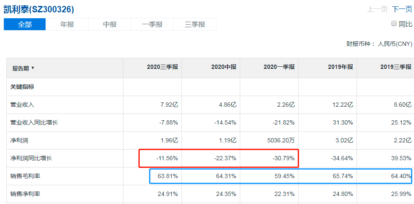Click the 2020中报 column header
This screenshot has height=204, width=414.
click(224, 67)
